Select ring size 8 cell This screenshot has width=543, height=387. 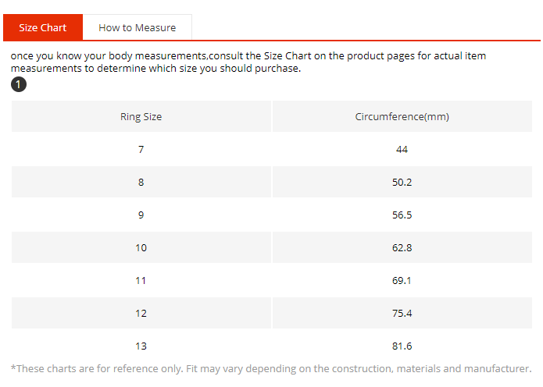141,182
